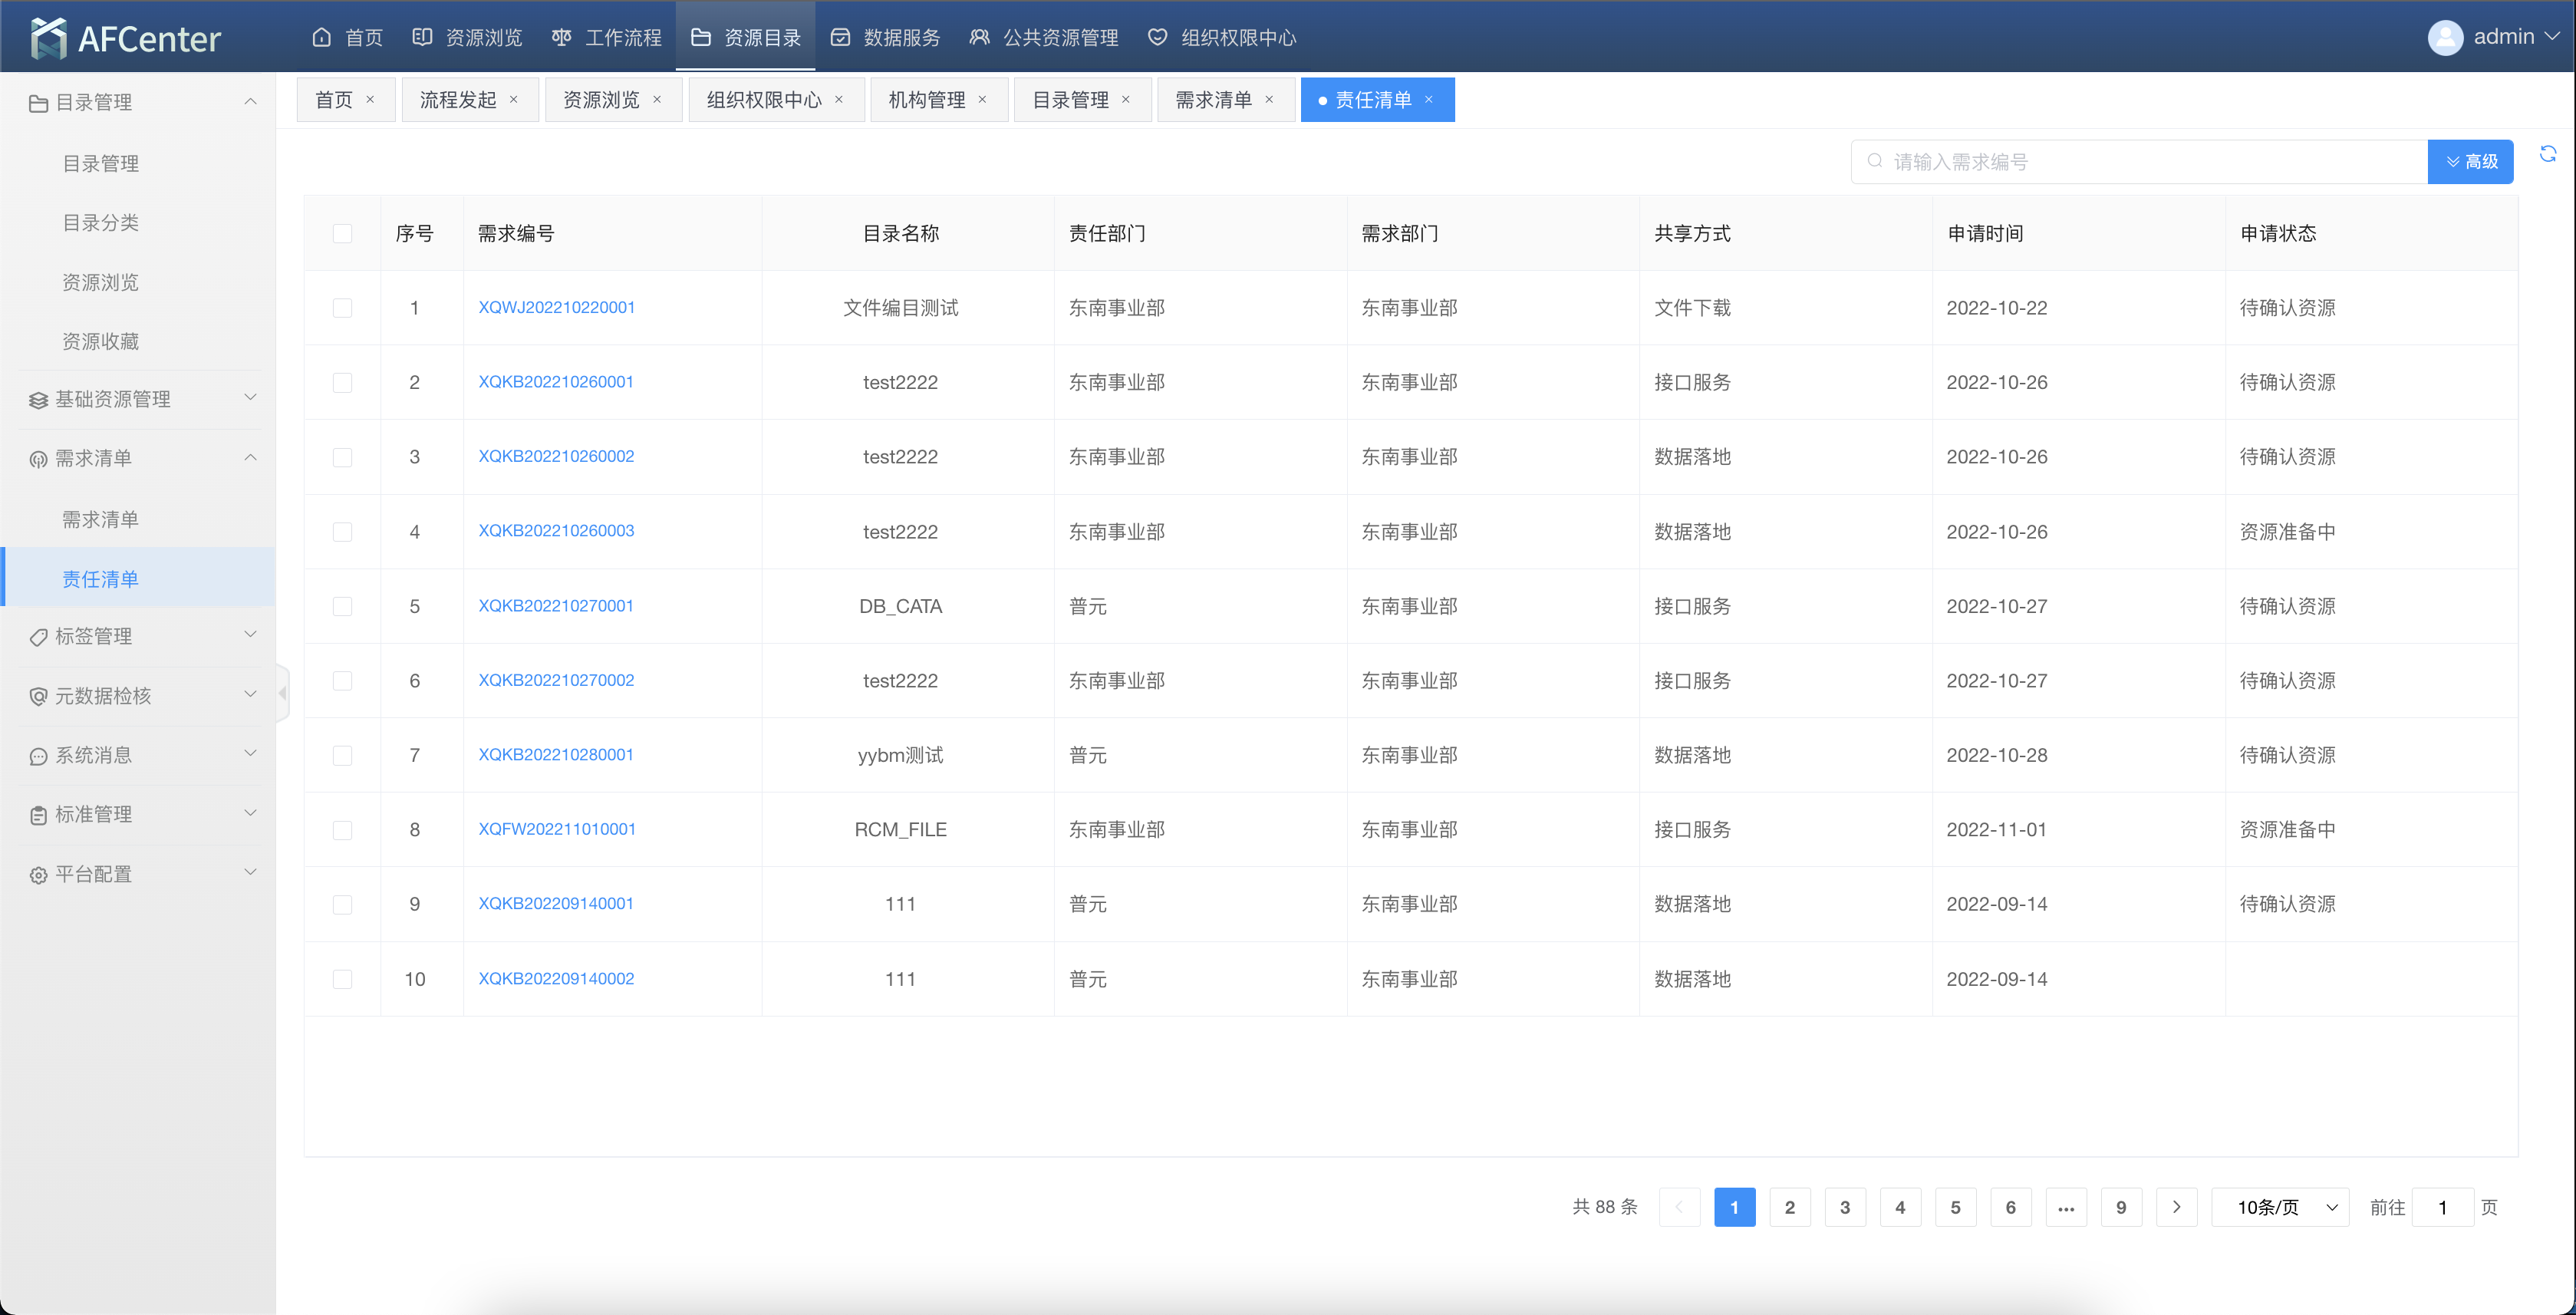Close the 流程发起 tab with its x

(514, 100)
